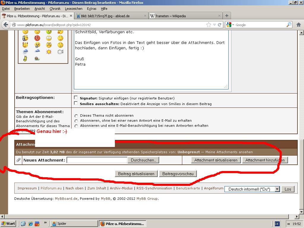Image resolution: width=304 pixels, height=228 pixels.
Task: Open a new tab with the plus button
Action: [227, 16]
